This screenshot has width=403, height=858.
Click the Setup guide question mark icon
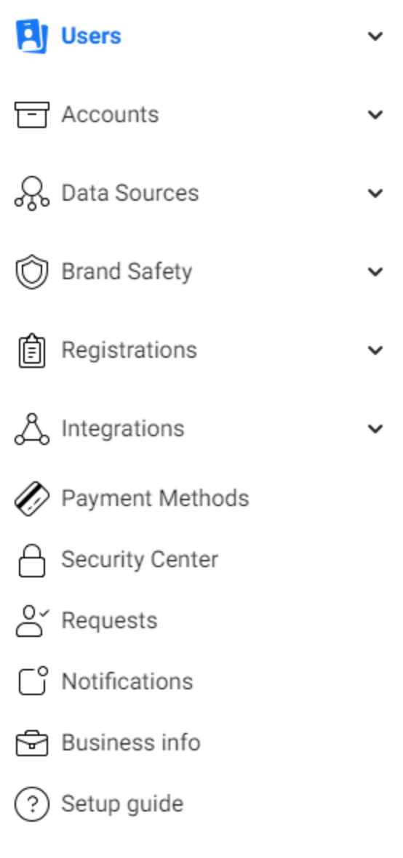(32, 804)
